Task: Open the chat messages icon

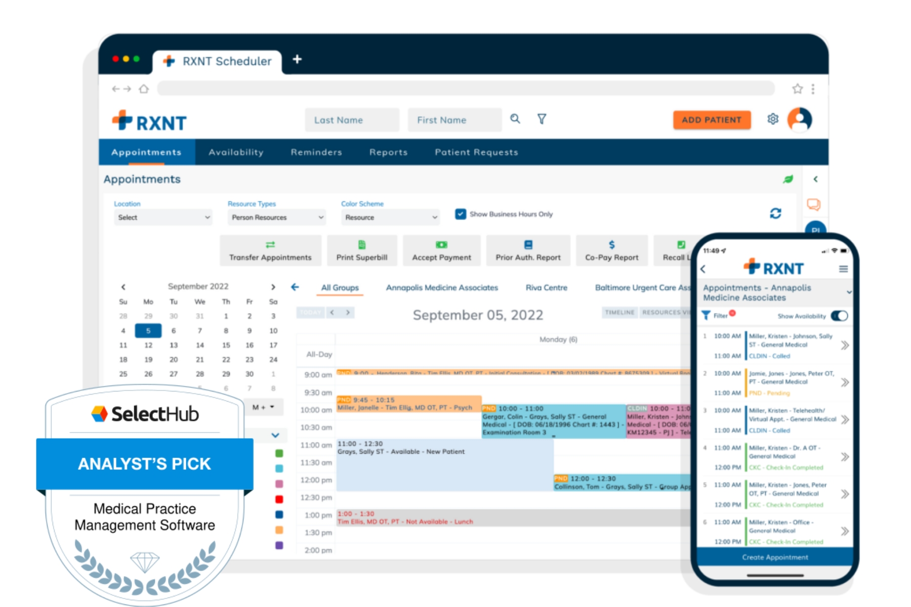Action: coord(813,204)
